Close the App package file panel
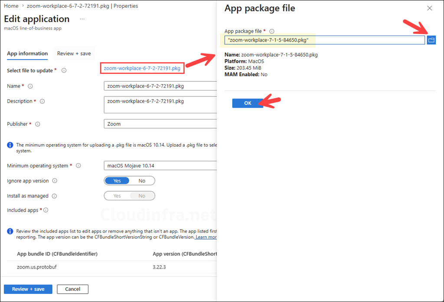The height and width of the screenshot is (302, 444). (x=430, y=8)
